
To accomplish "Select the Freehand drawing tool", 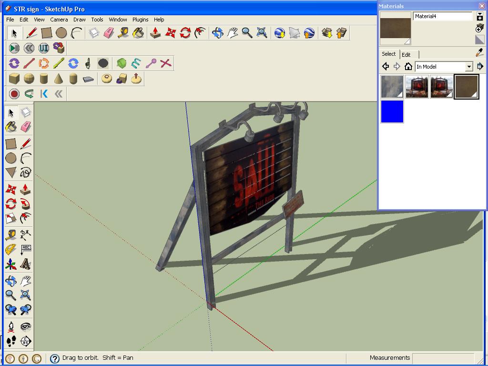I will pyautogui.click(x=26, y=173).
